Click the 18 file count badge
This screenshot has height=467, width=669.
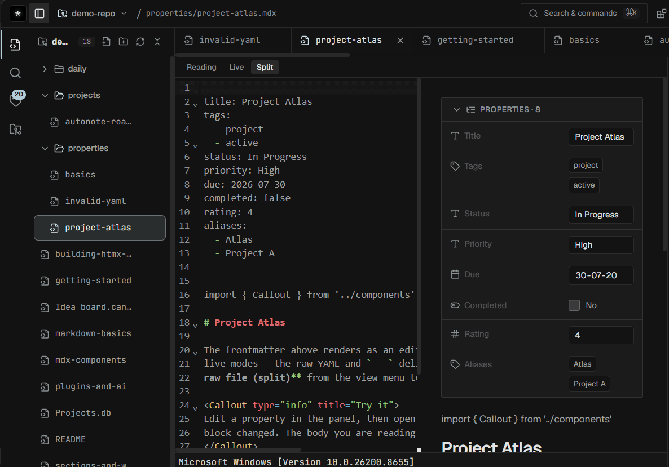click(87, 41)
